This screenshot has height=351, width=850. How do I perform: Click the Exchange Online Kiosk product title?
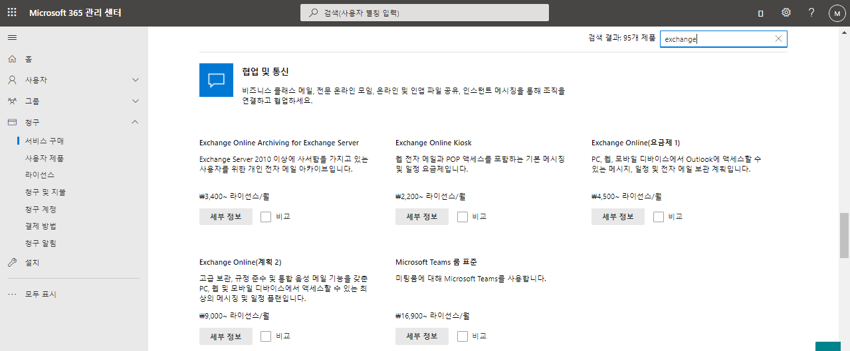[x=433, y=143]
